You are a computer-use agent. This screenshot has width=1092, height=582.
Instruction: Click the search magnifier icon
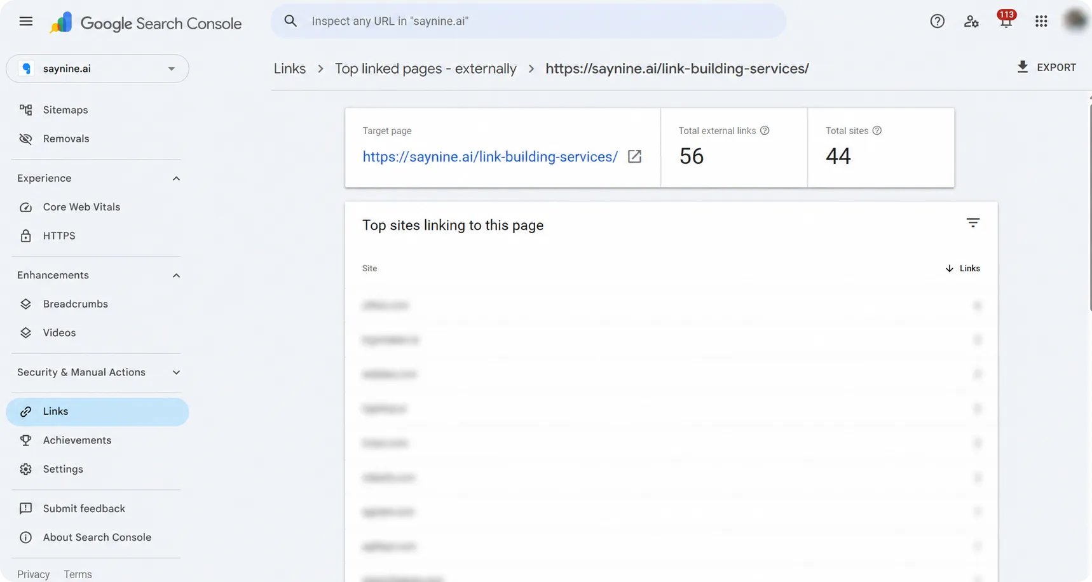click(290, 21)
